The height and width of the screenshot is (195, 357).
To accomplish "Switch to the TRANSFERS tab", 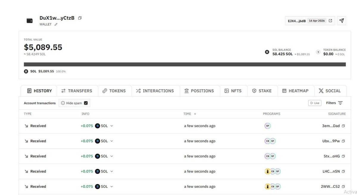I will [77, 91].
